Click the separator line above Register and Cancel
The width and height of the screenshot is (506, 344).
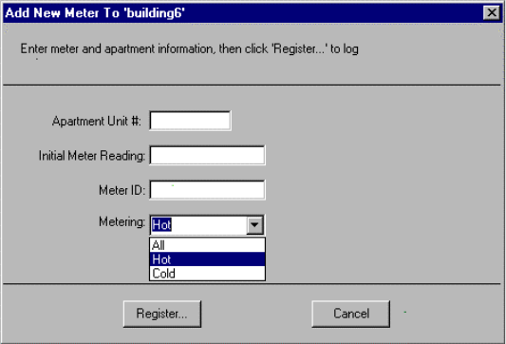252,284
